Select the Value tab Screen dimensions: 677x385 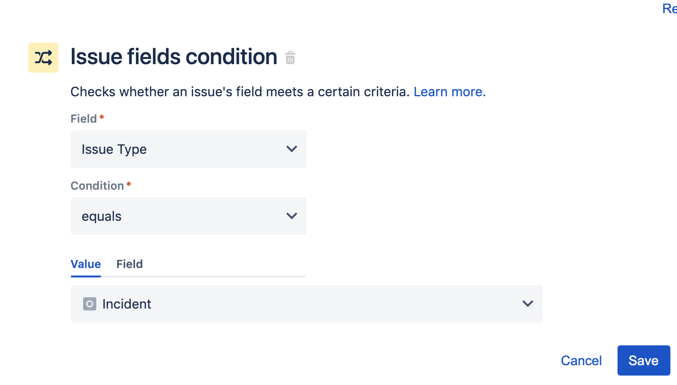tap(85, 264)
